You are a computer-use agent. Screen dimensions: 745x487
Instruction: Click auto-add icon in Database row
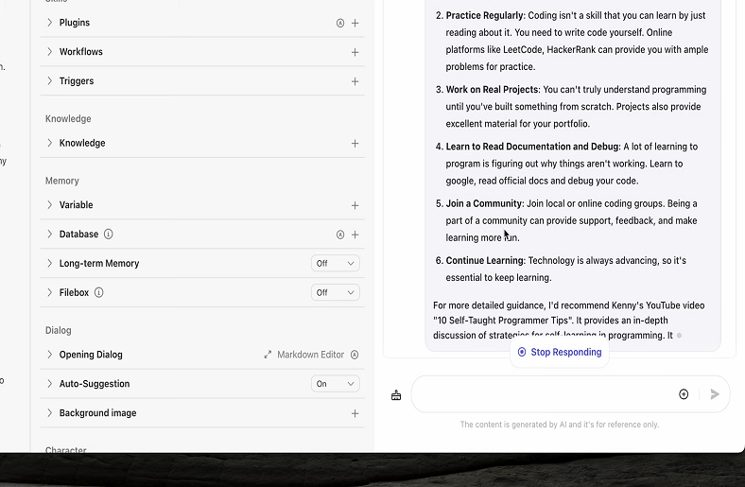click(340, 235)
